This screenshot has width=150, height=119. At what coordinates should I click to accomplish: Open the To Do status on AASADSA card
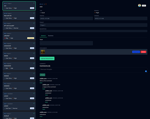(x=32, y=88)
